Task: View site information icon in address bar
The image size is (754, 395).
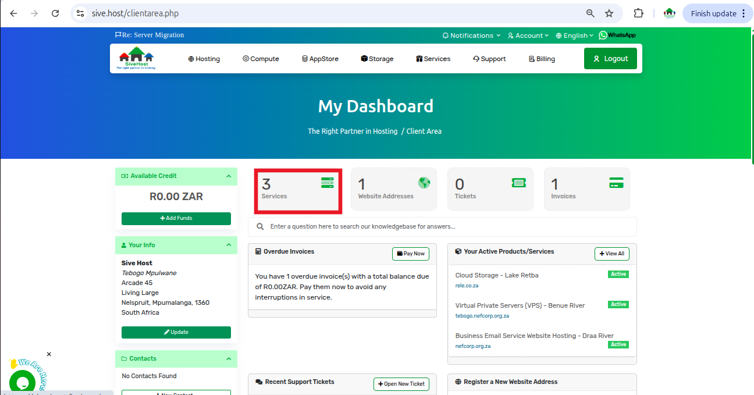Action: tap(81, 13)
